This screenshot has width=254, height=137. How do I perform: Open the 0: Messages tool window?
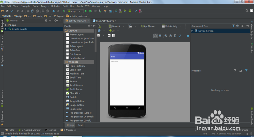(x=68, y=130)
